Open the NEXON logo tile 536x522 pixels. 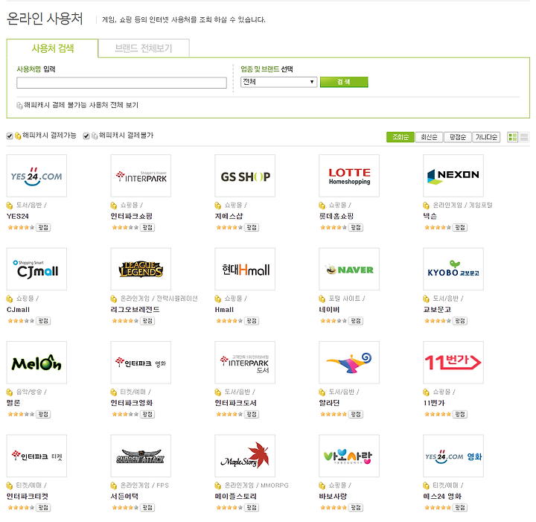pyautogui.click(x=453, y=176)
